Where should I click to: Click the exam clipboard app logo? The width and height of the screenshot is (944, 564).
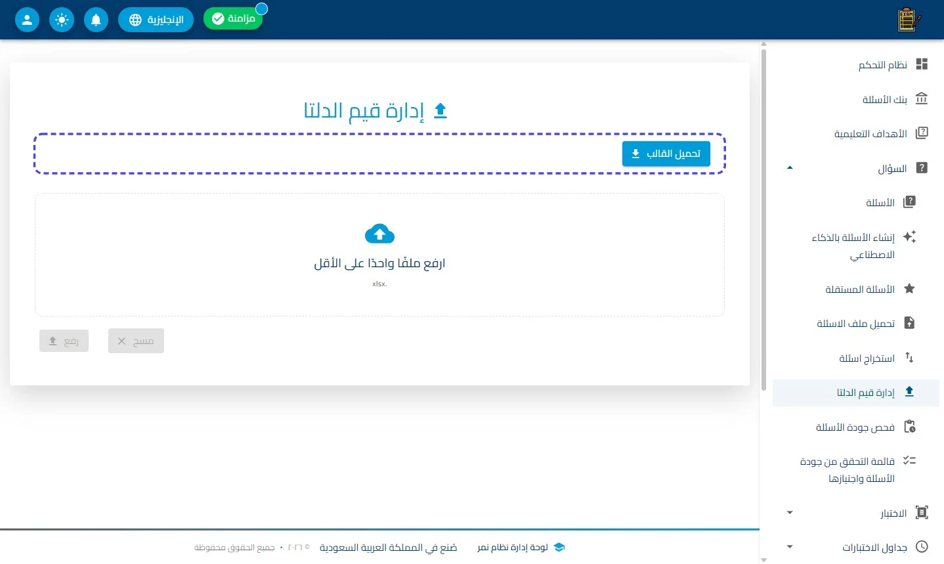pyautogui.click(x=909, y=20)
